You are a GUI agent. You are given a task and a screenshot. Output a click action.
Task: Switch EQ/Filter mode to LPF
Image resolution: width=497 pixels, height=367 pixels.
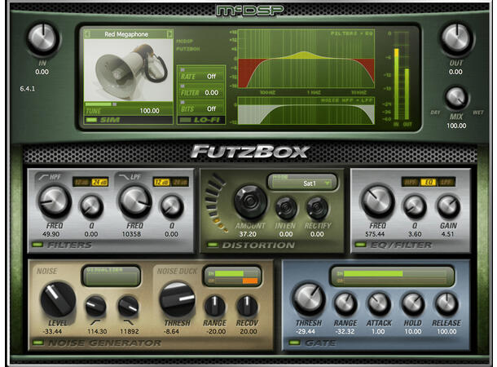(446, 182)
